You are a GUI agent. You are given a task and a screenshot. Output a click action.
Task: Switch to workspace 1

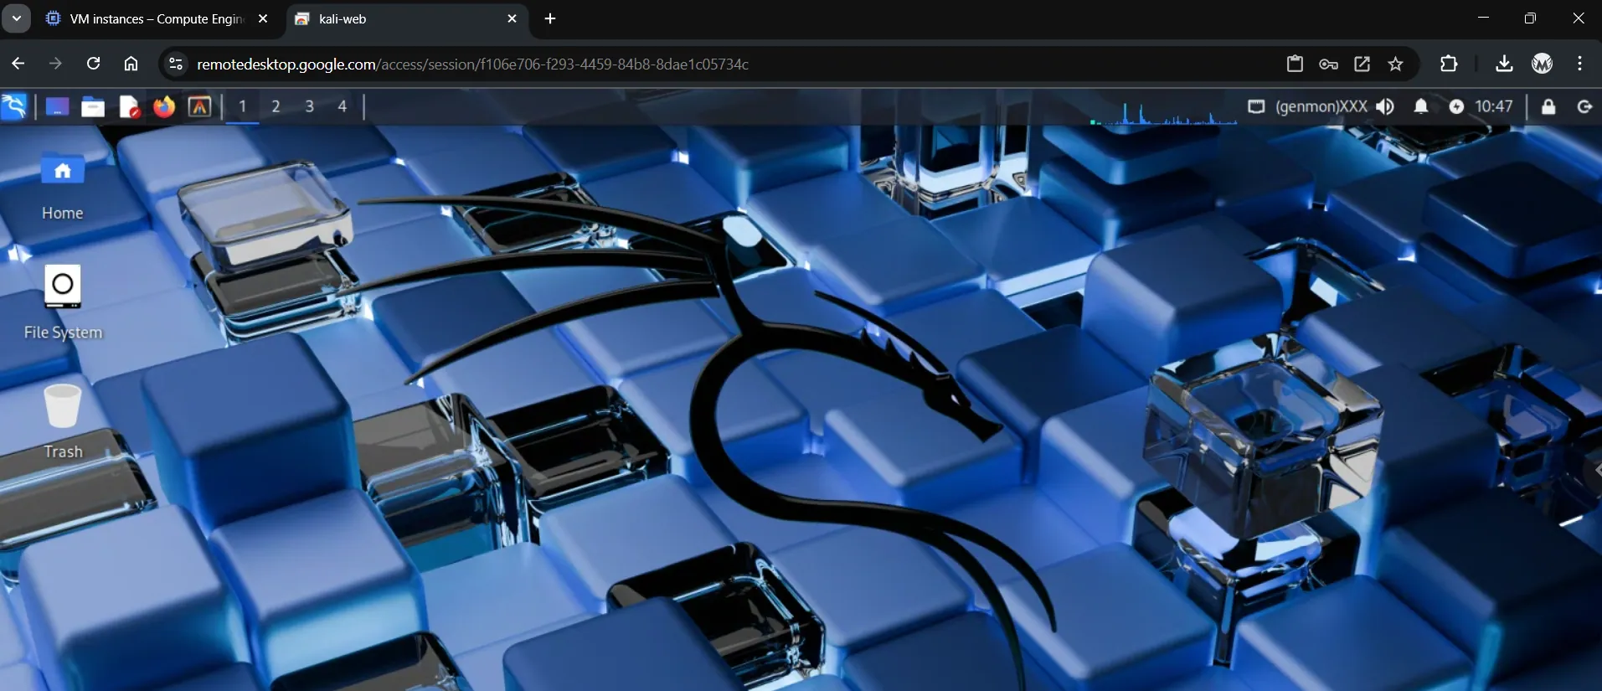(x=243, y=106)
